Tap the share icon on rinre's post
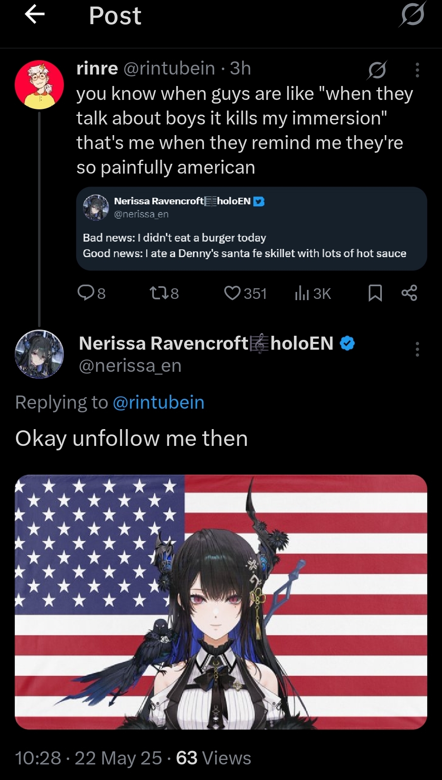 [x=409, y=293]
